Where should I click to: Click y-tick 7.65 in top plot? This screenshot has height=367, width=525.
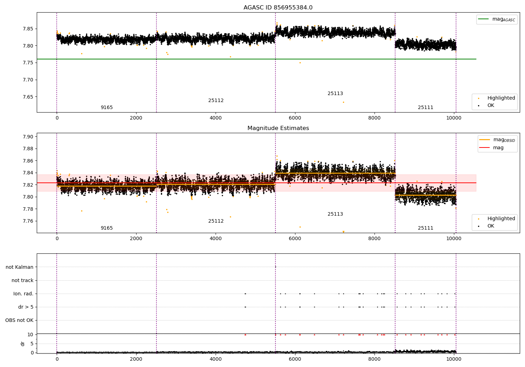point(28,97)
